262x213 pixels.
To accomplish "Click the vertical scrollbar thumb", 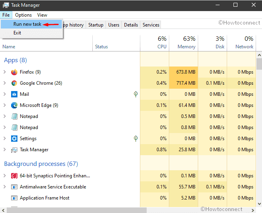I will coord(259,64).
